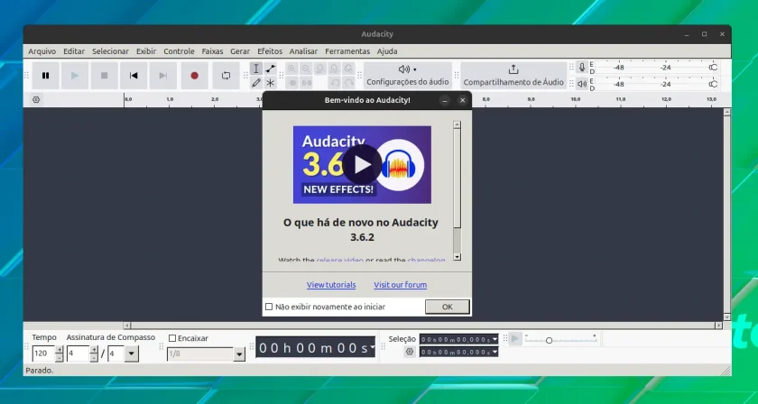Image resolution: width=758 pixels, height=404 pixels.
Task: Select the Envelope tool
Action: pyautogui.click(x=270, y=69)
